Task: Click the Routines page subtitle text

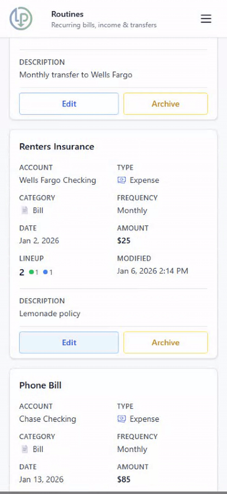Action: tap(104, 25)
